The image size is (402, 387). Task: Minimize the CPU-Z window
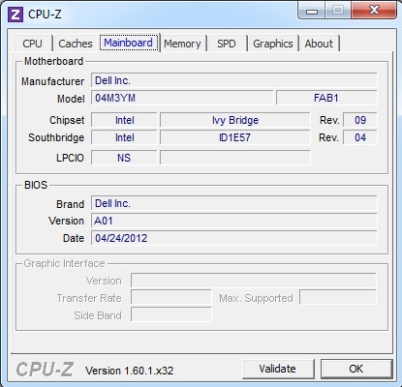coord(312,11)
